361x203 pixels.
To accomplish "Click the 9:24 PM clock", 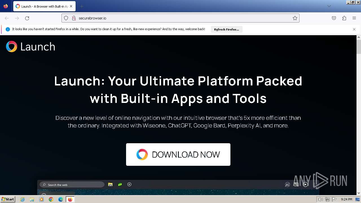I will pyautogui.click(x=347, y=199).
